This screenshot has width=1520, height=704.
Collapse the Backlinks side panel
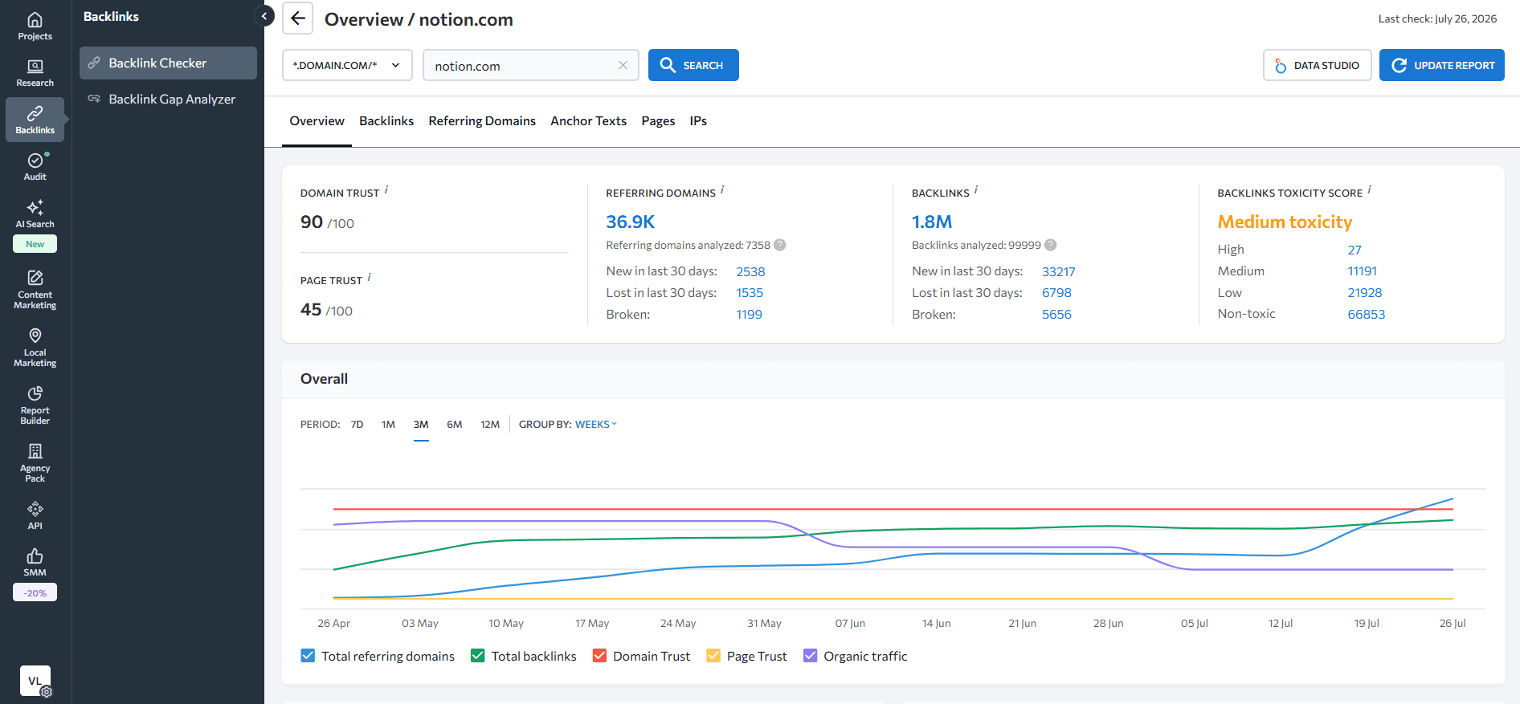(x=264, y=16)
